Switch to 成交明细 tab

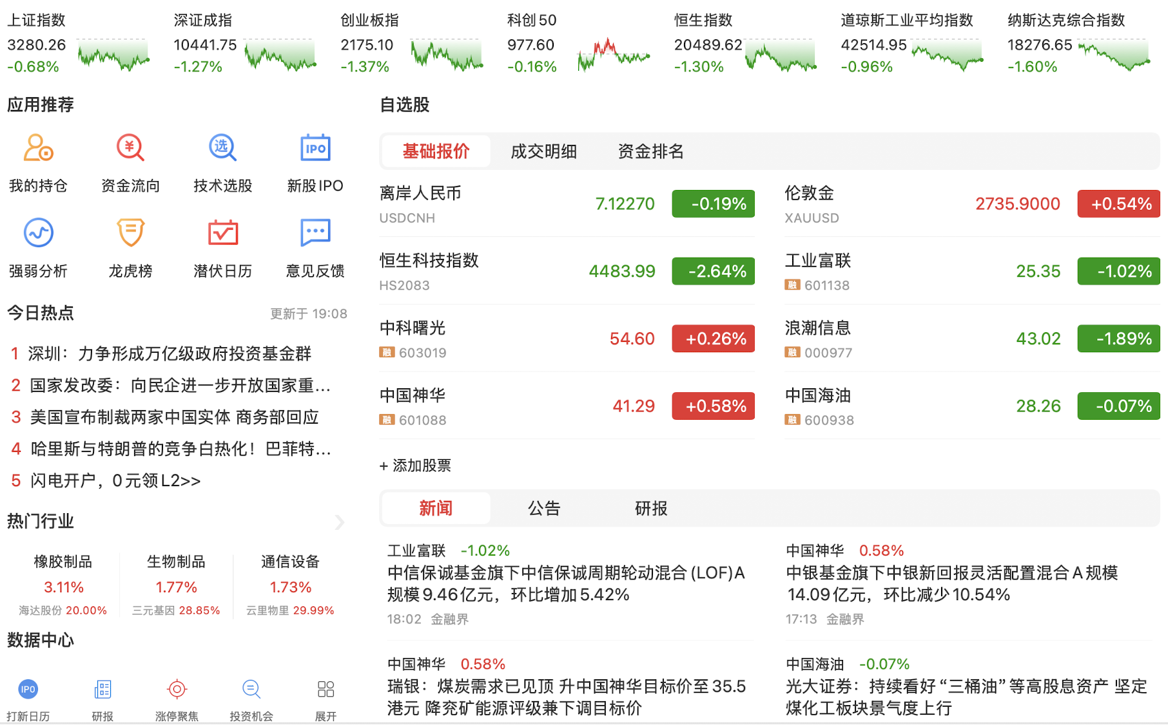click(x=543, y=151)
